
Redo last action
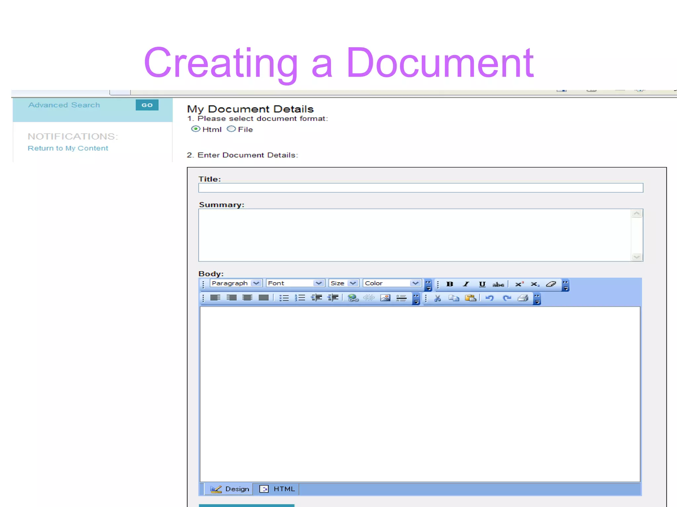(x=507, y=298)
